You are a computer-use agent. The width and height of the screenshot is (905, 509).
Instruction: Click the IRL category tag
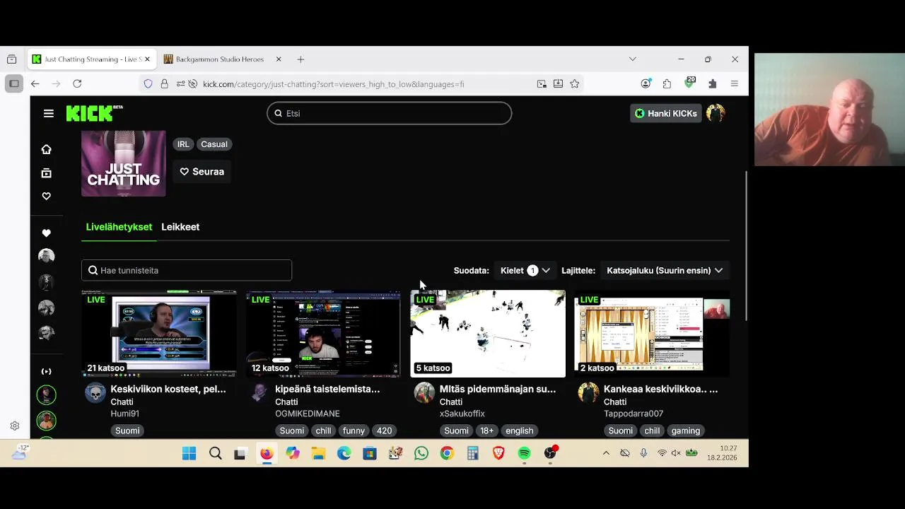pos(183,144)
